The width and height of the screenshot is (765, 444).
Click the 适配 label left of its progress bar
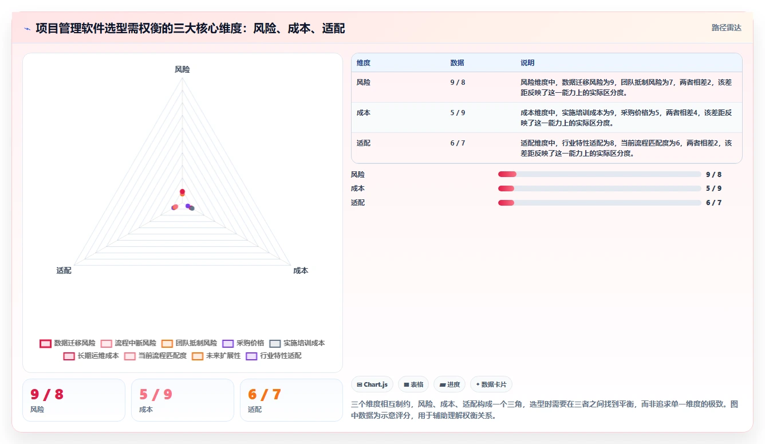[x=358, y=203]
